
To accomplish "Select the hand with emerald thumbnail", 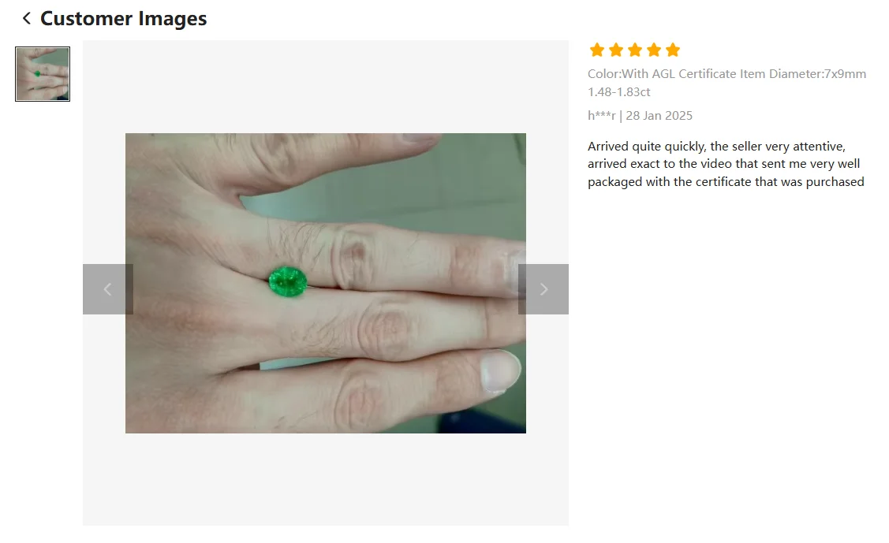I will 43,74.
